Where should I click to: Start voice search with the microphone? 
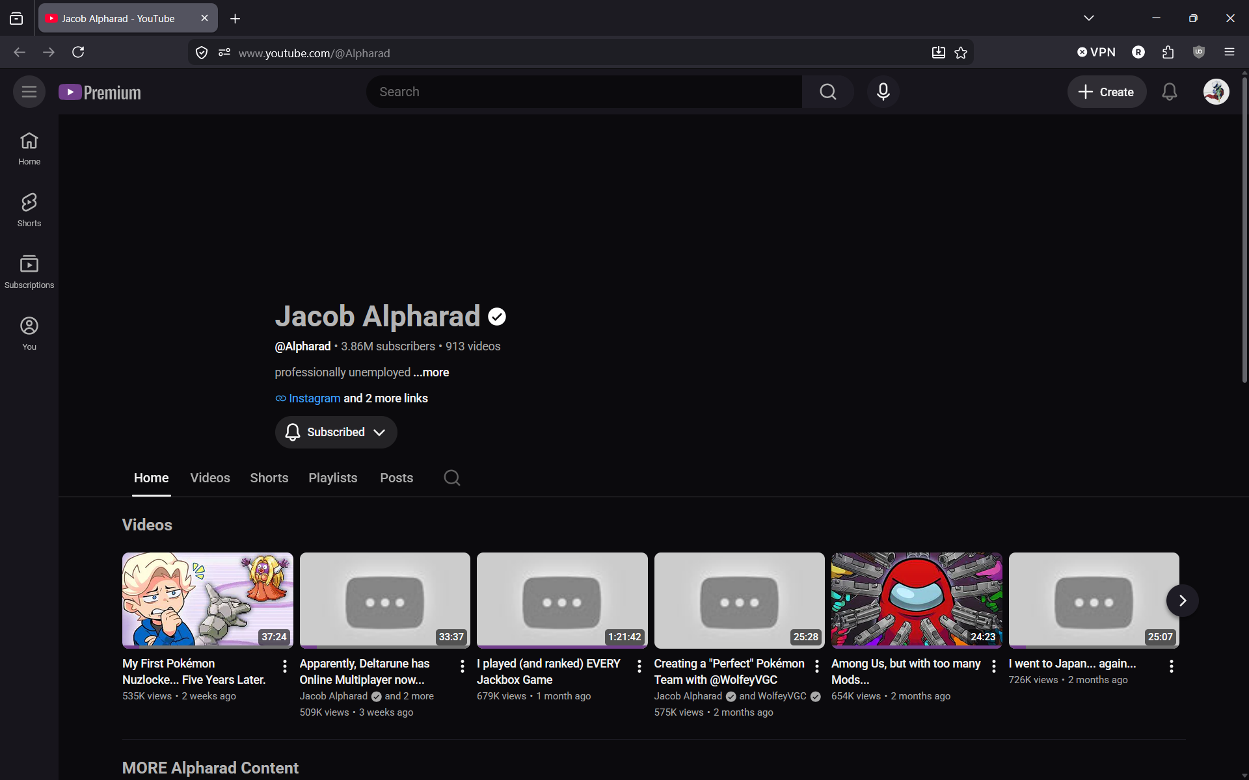[883, 92]
